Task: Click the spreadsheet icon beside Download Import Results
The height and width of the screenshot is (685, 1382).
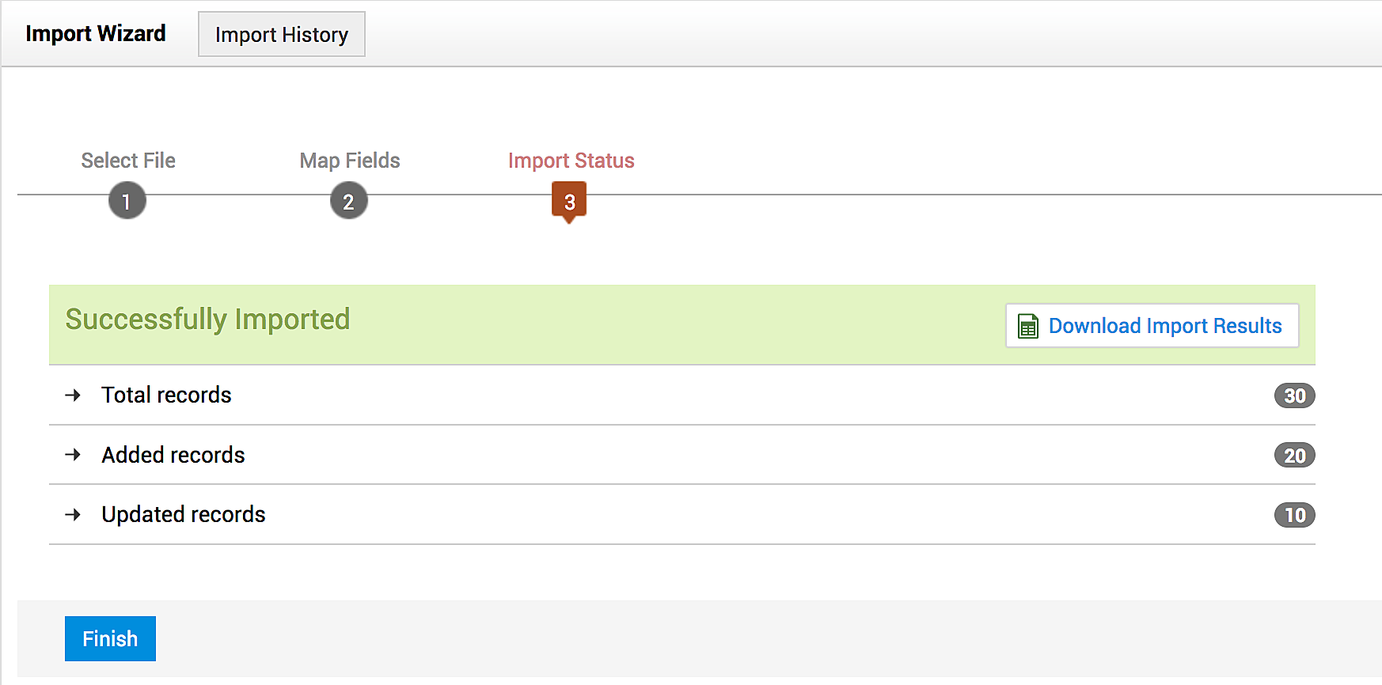Action: [x=1027, y=326]
